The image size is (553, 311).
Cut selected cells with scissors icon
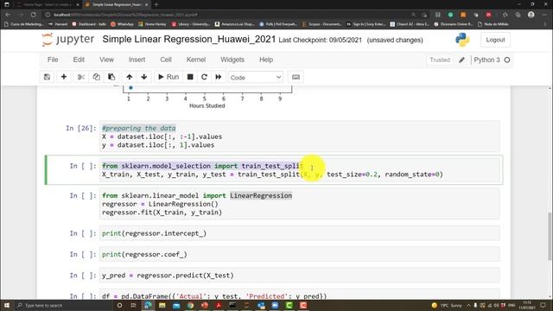point(81,77)
